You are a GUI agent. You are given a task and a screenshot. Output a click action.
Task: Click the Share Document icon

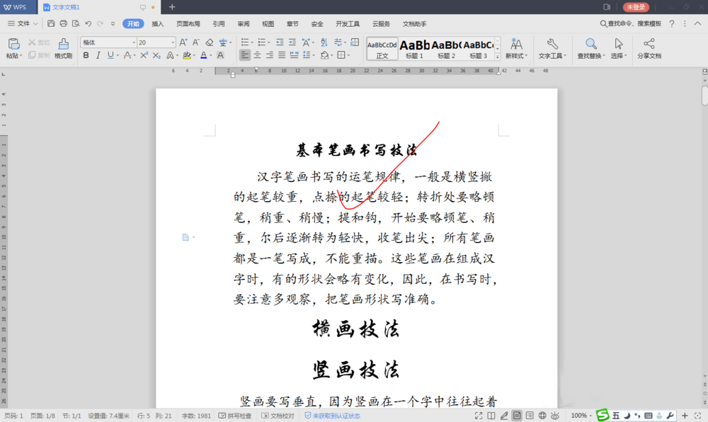point(649,44)
